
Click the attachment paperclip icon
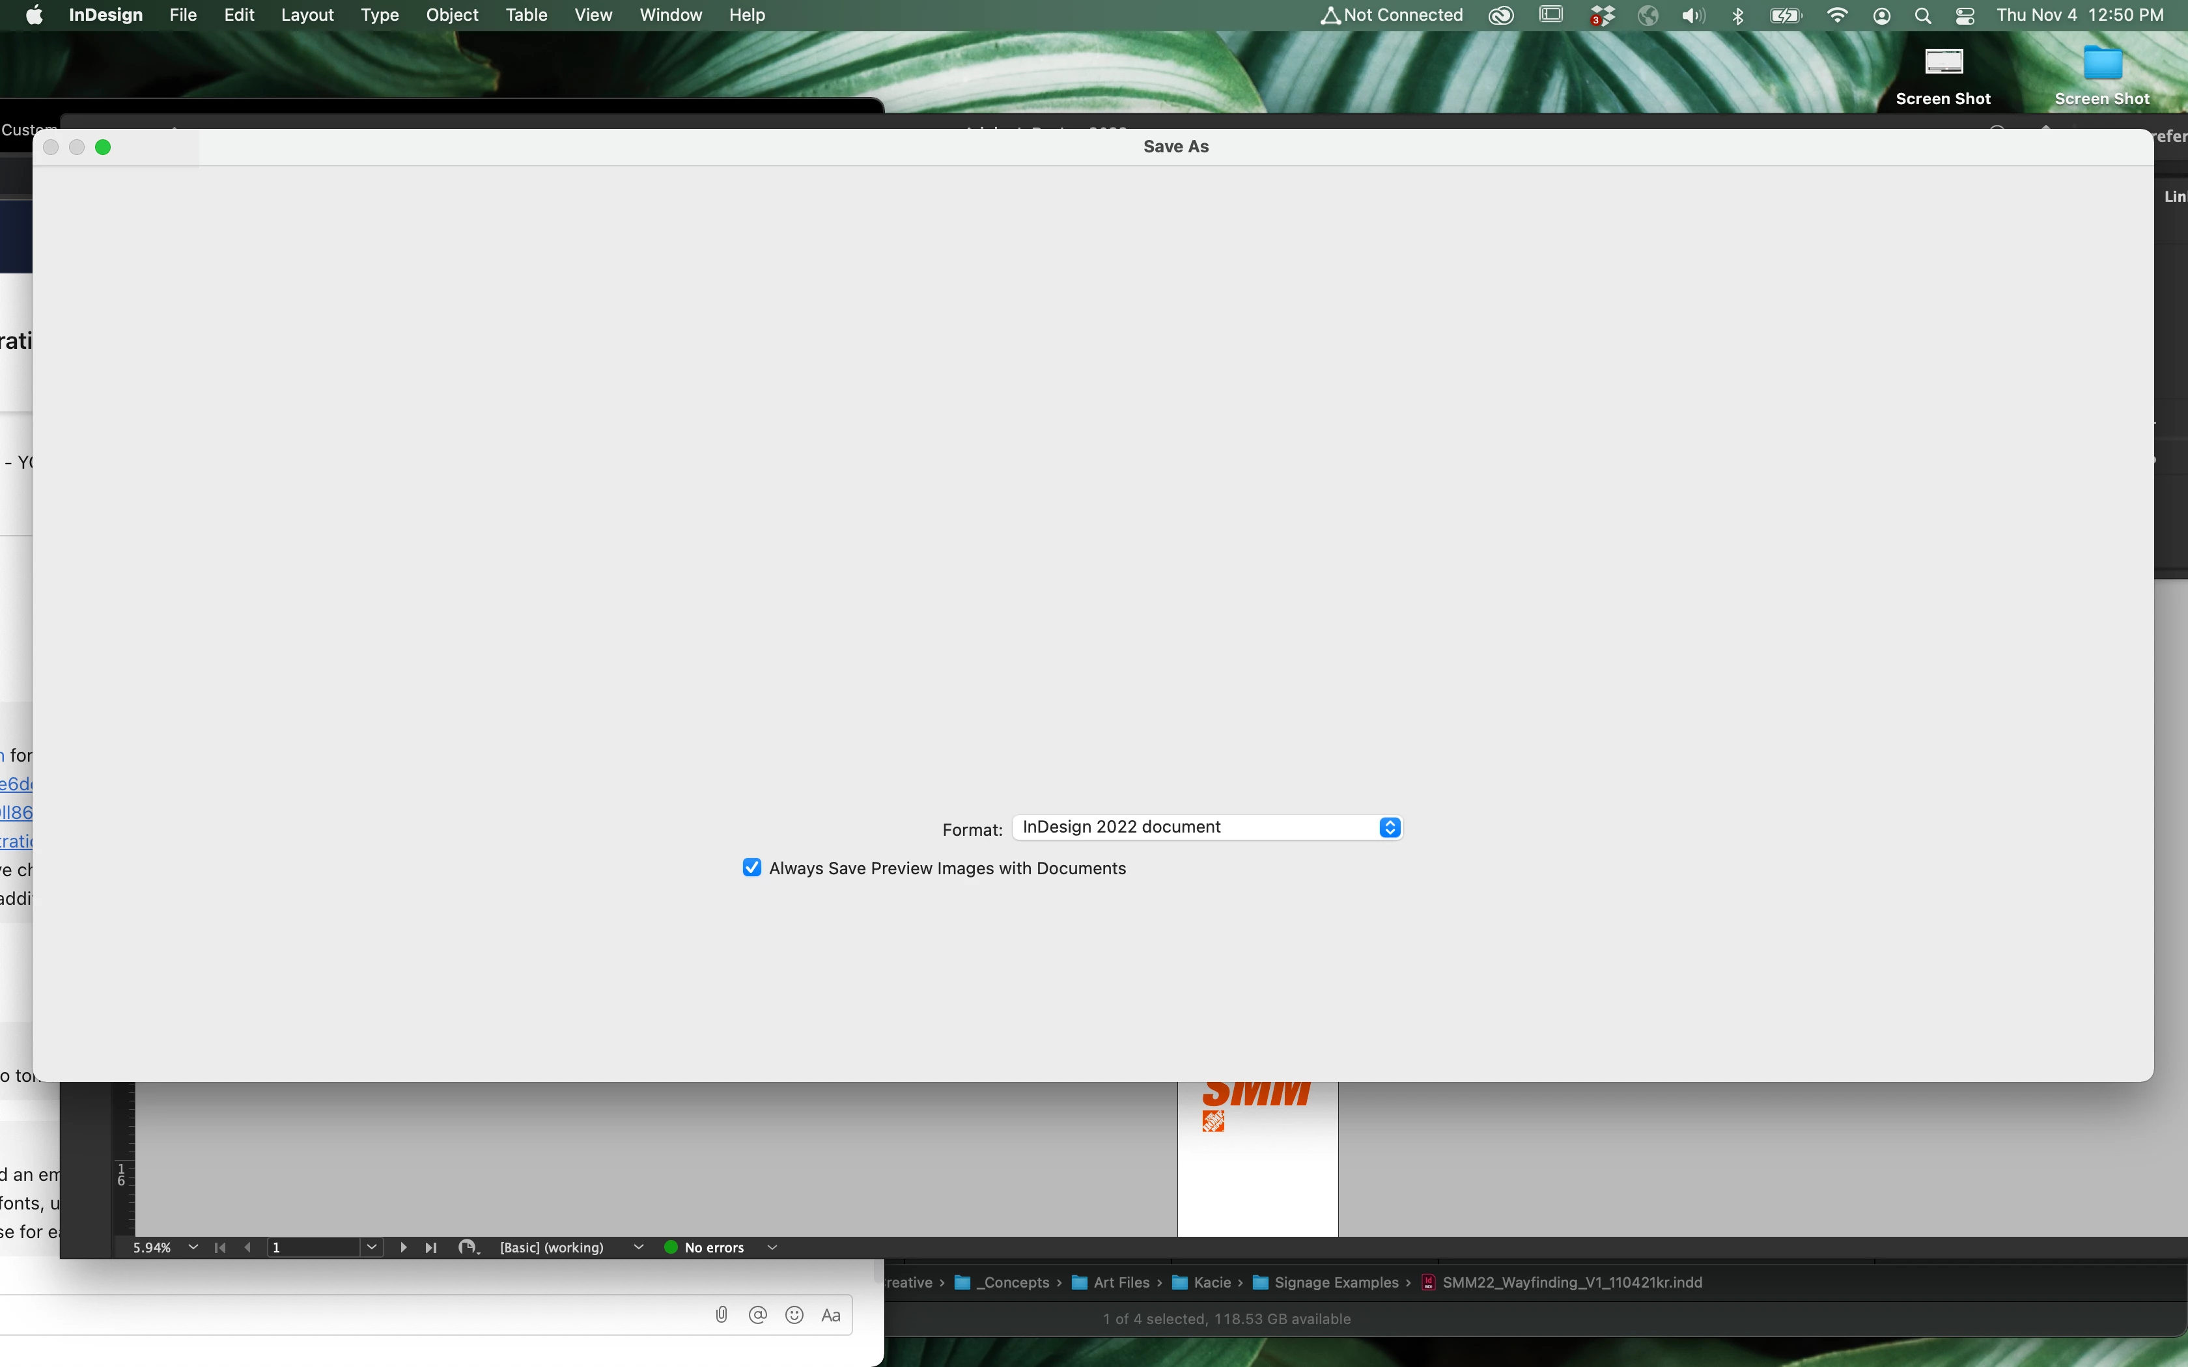[721, 1314]
